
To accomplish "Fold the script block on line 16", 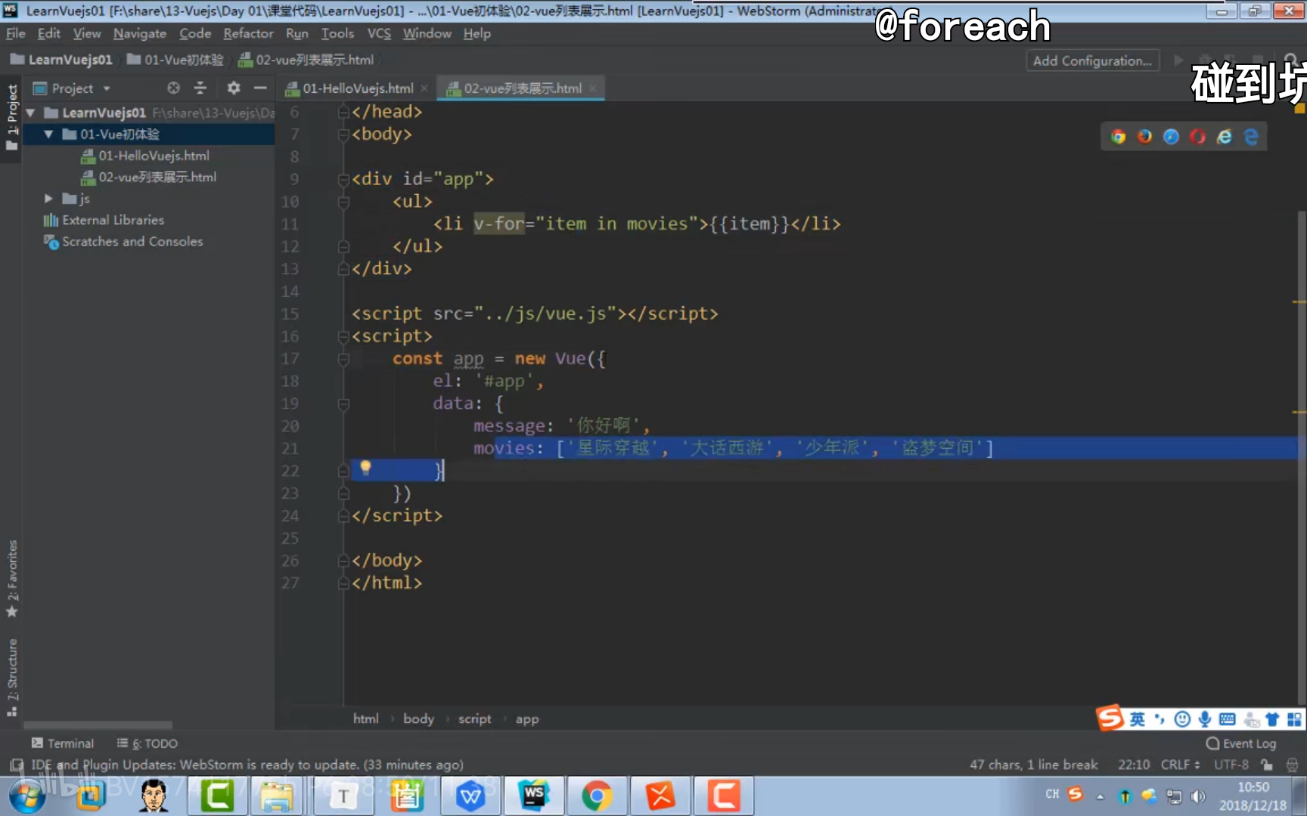I will (343, 337).
